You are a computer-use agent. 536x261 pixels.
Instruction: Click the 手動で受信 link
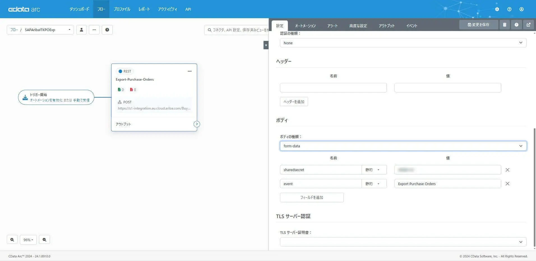pyautogui.click(x=81, y=100)
